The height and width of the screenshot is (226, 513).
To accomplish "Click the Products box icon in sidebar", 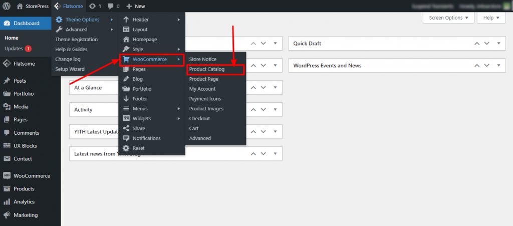I will [x=7, y=189].
